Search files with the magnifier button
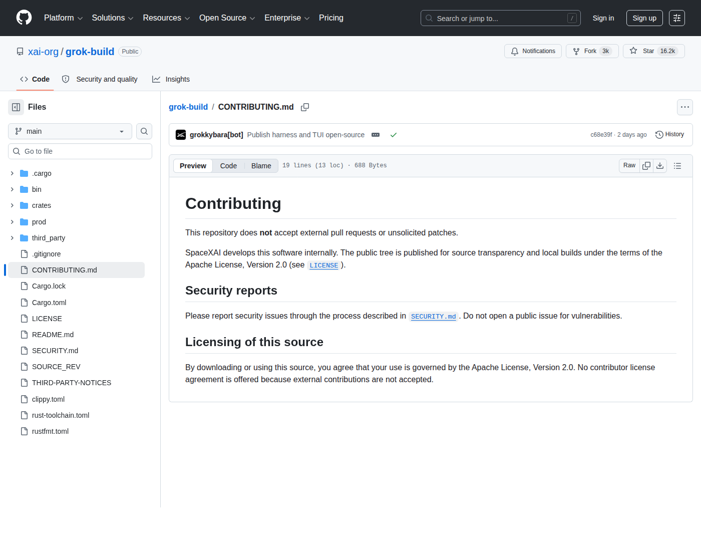 pyautogui.click(x=144, y=131)
